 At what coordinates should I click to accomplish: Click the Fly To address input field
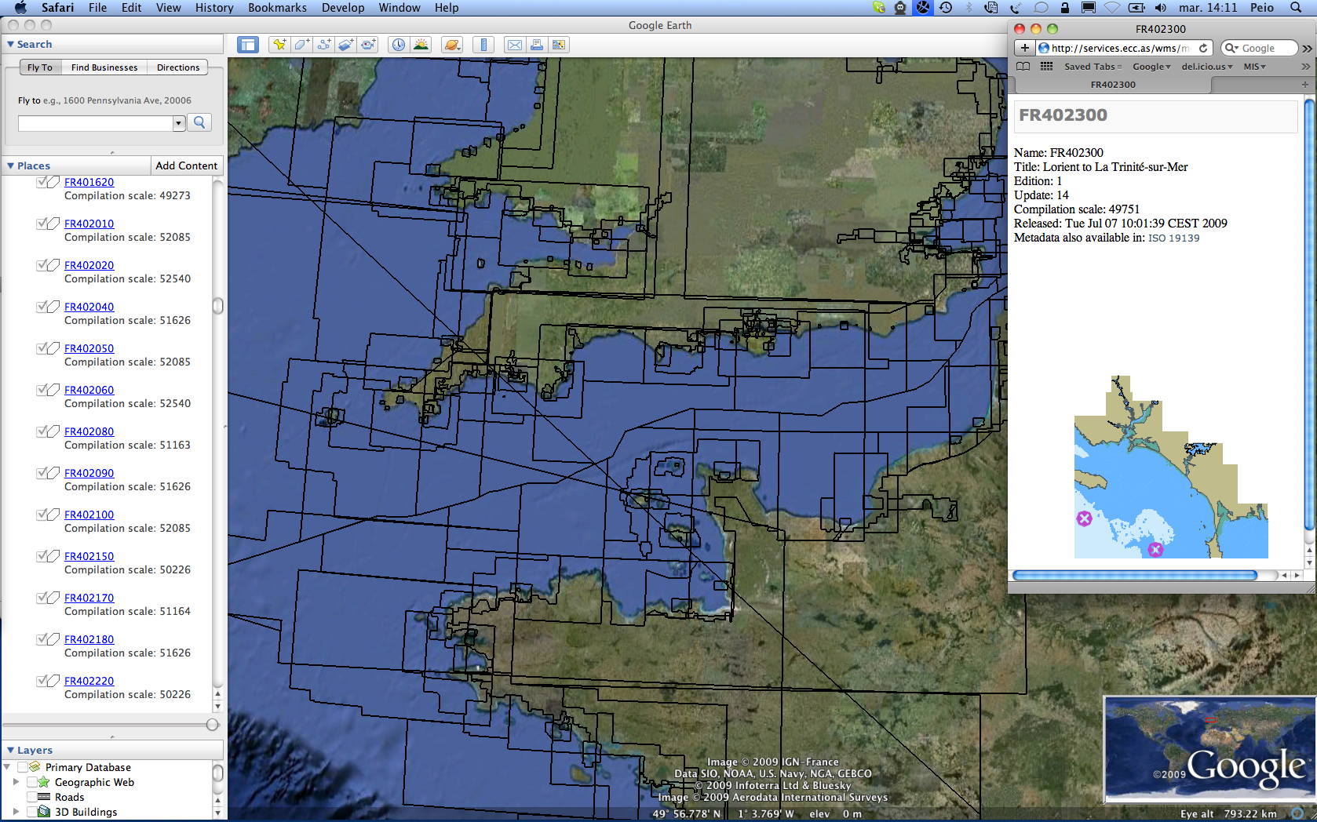click(96, 123)
